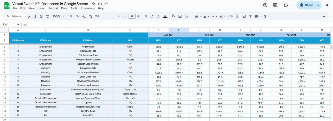Star this spreadsheet document
333x121 pixels.
click(x=93, y=4)
